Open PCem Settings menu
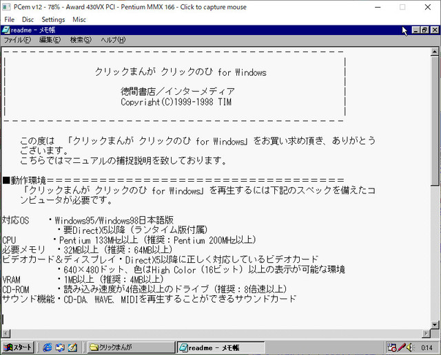This screenshot has width=441, height=355. pyautogui.click(x=53, y=20)
